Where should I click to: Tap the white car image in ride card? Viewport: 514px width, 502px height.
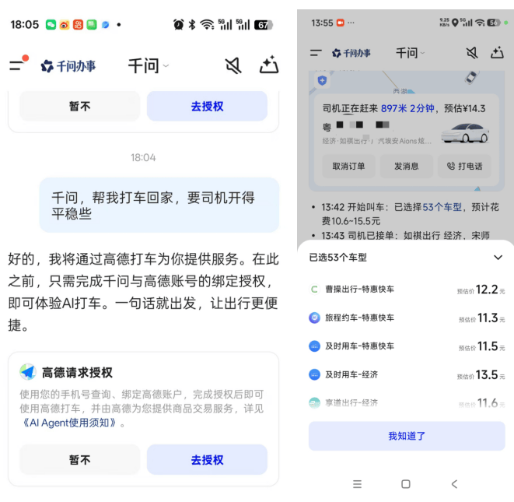(464, 133)
